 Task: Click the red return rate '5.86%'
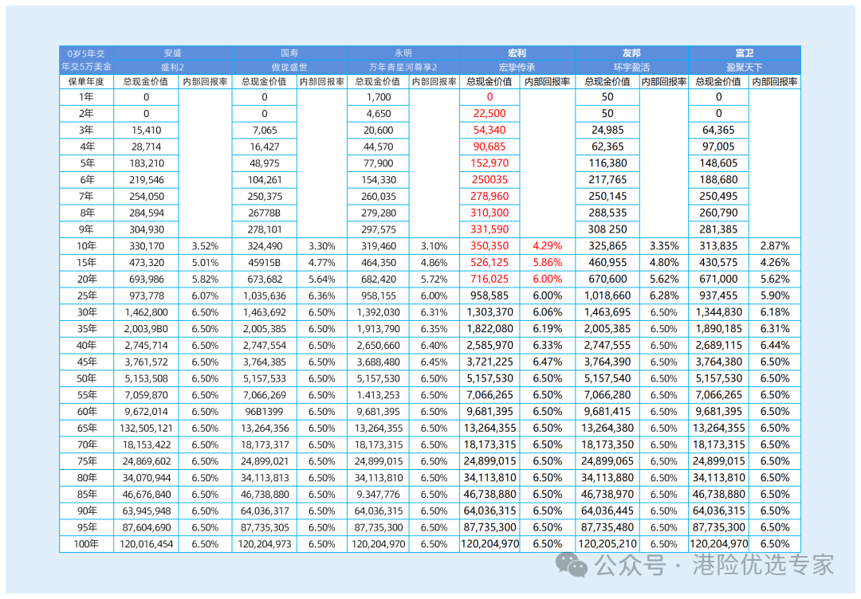click(x=548, y=263)
